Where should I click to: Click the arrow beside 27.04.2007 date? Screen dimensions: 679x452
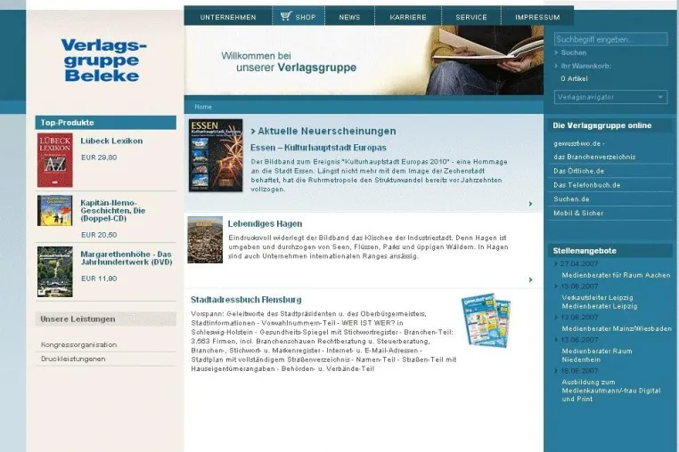click(x=556, y=263)
